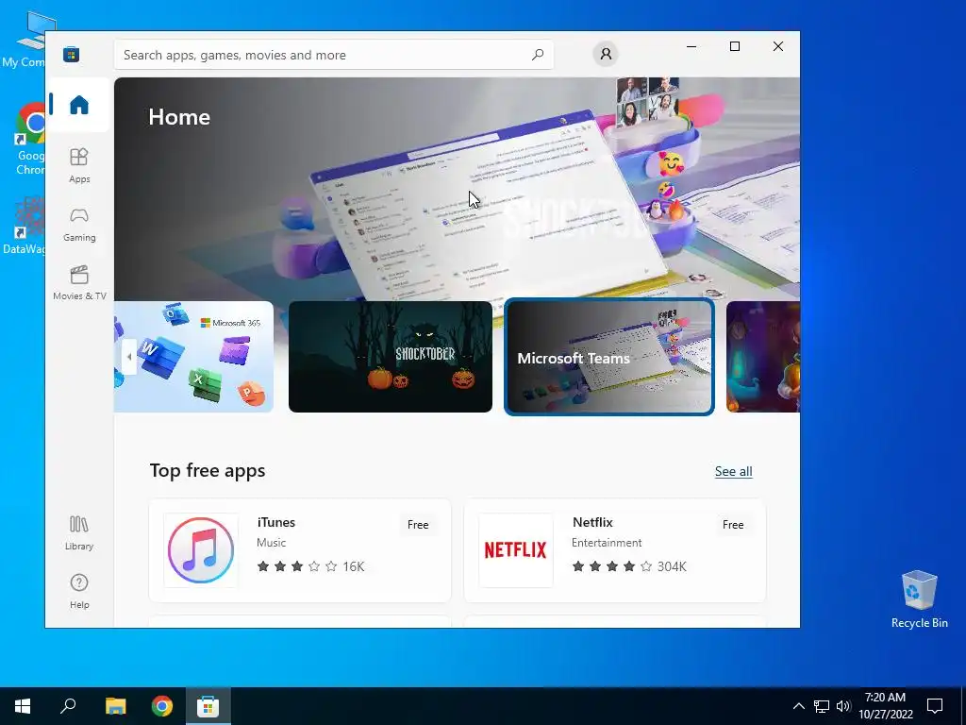The image size is (966, 725).
Task: Go to the Gaming section
Action: point(79,224)
